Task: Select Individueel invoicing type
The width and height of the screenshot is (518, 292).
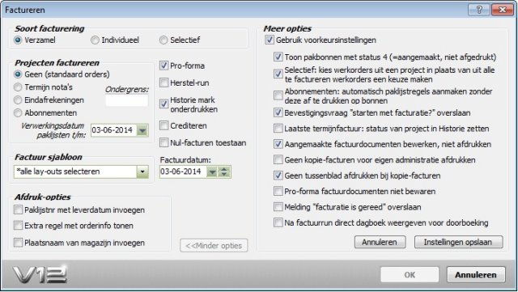Action: point(95,40)
